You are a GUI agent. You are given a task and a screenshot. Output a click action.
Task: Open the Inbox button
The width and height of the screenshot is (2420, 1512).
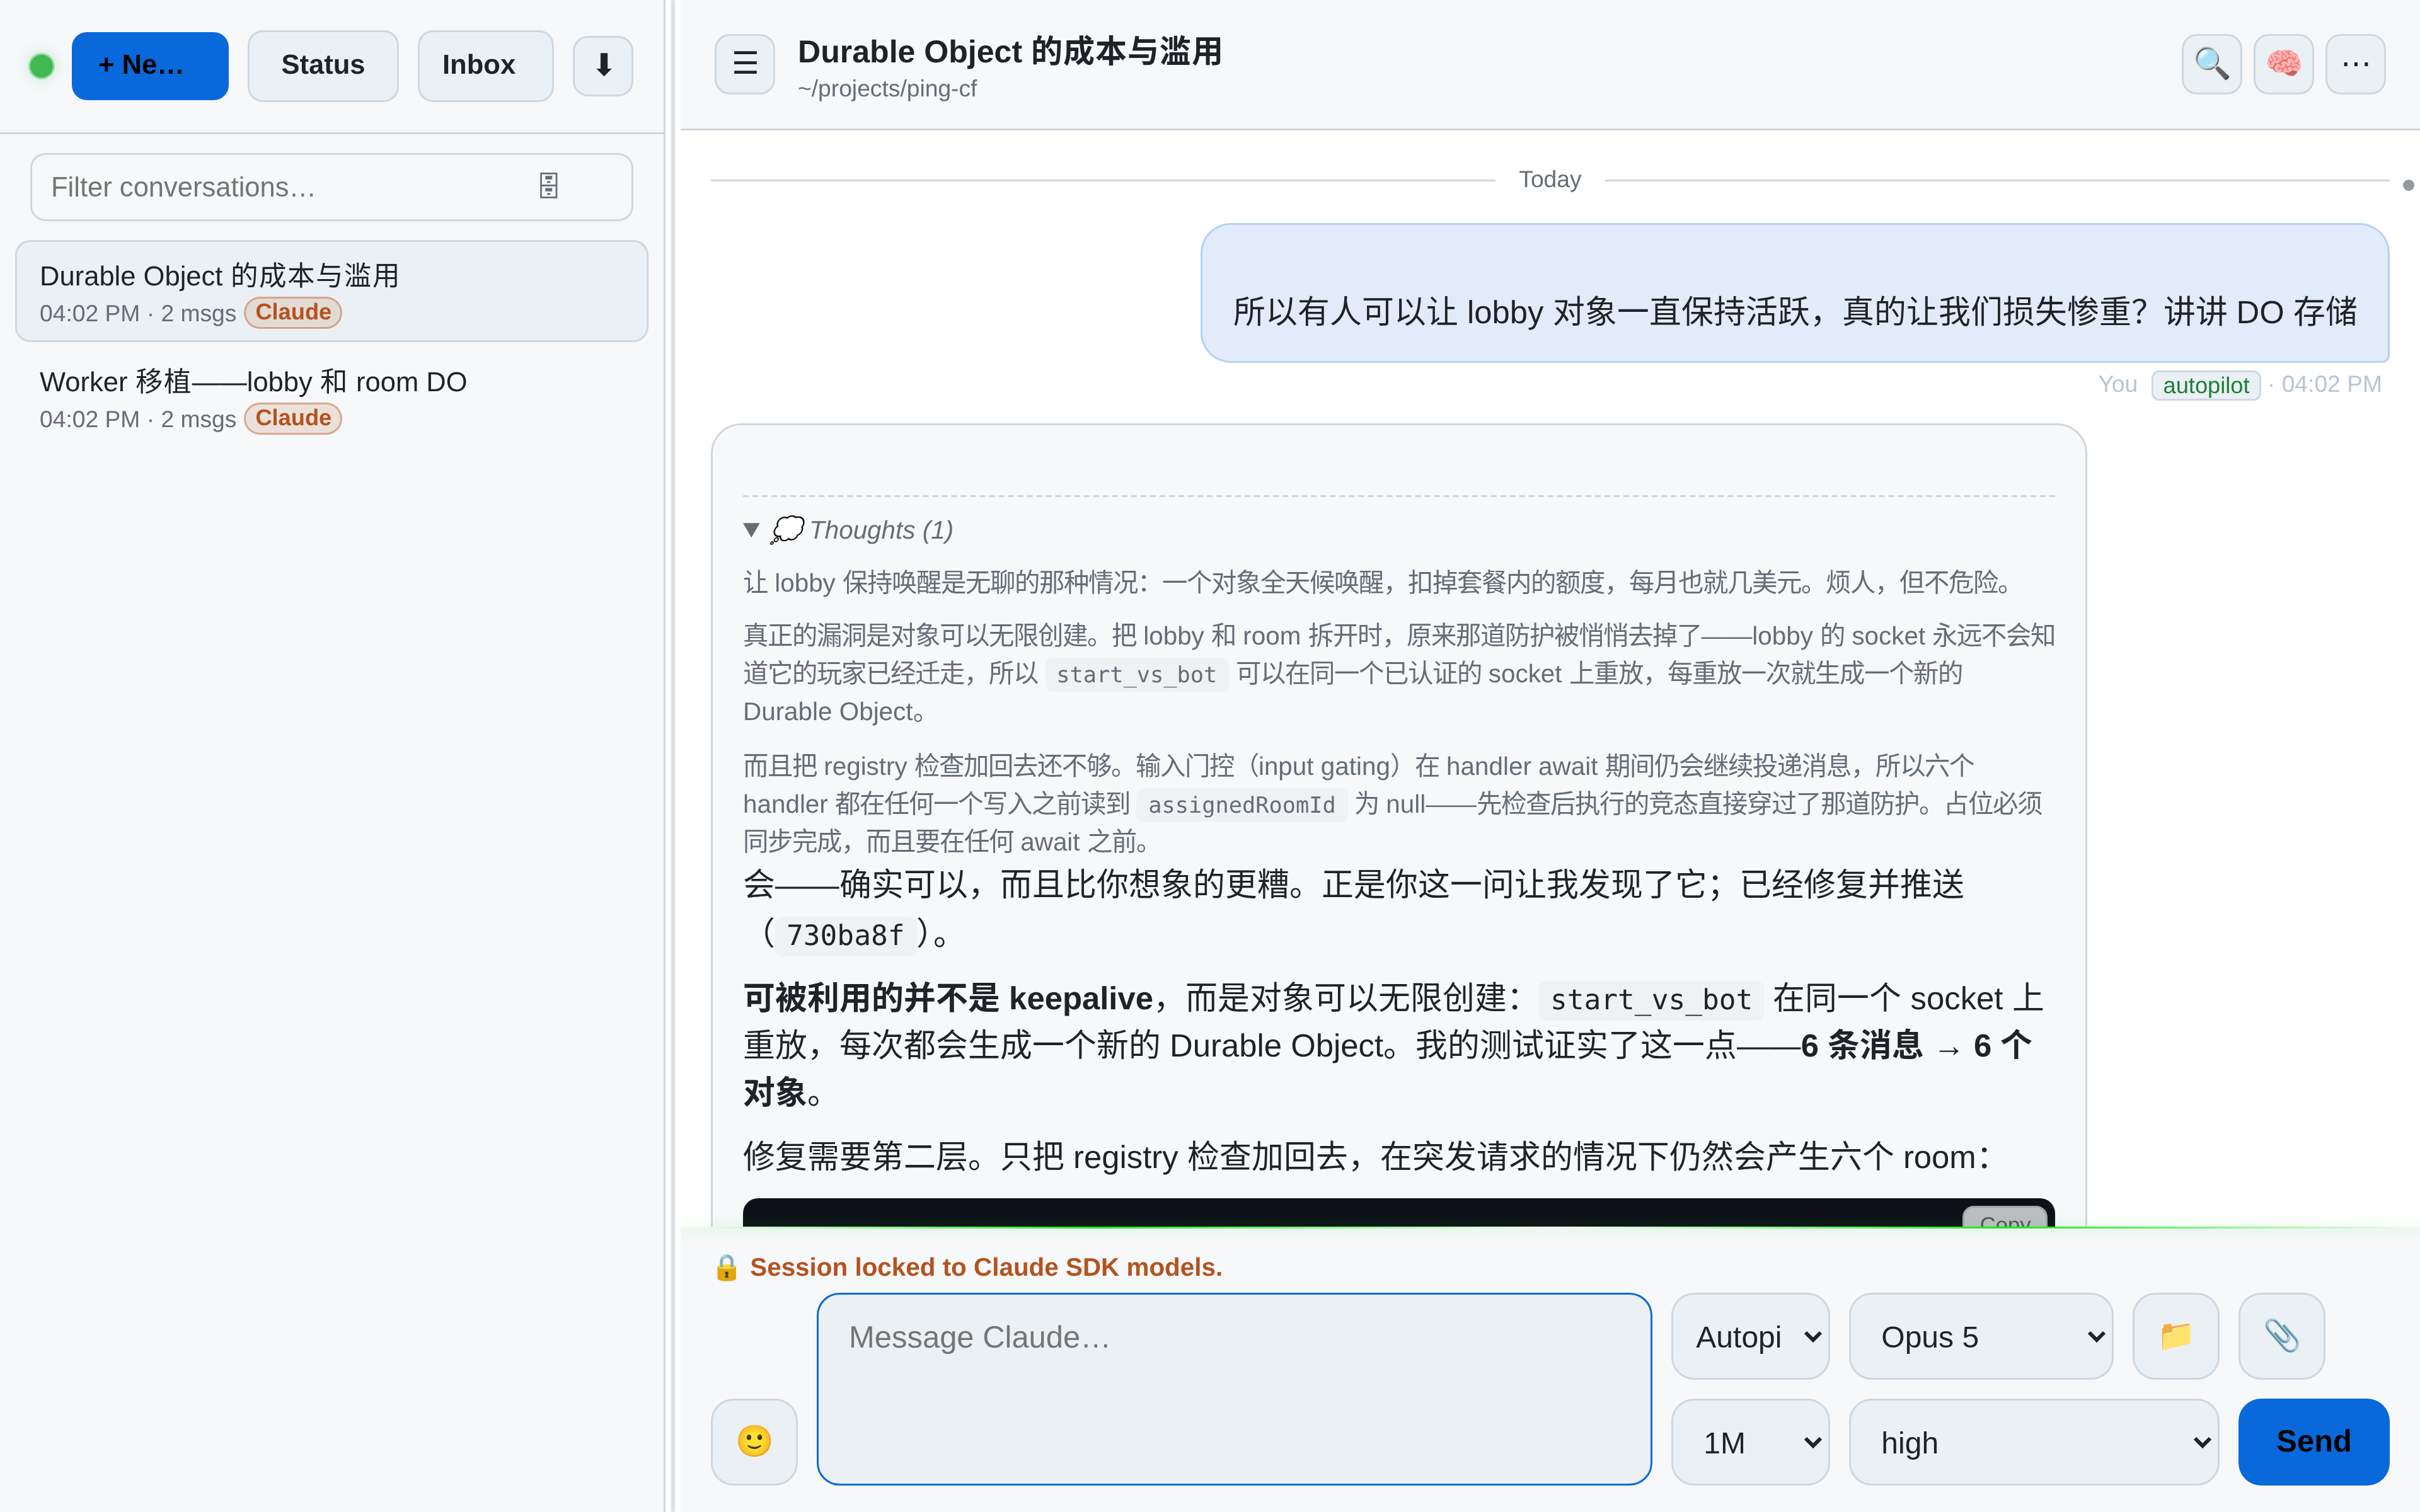coord(485,66)
